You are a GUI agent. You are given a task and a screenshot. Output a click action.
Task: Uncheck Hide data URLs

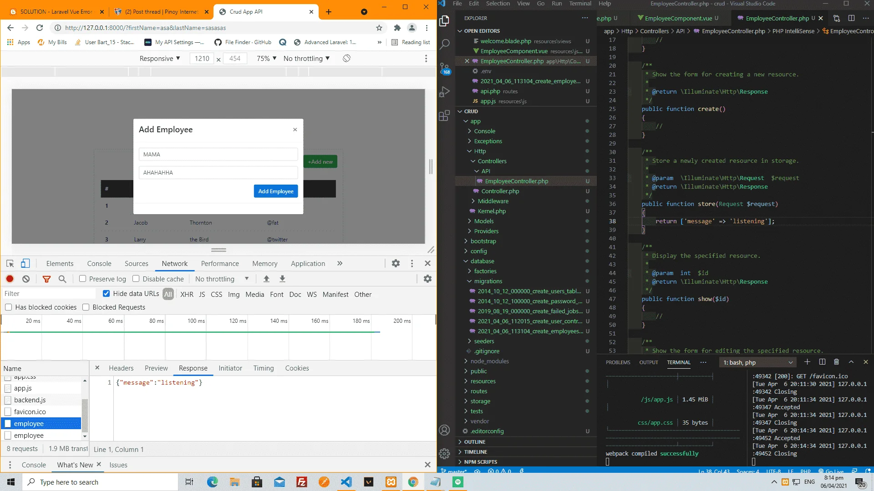click(x=106, y=293)
